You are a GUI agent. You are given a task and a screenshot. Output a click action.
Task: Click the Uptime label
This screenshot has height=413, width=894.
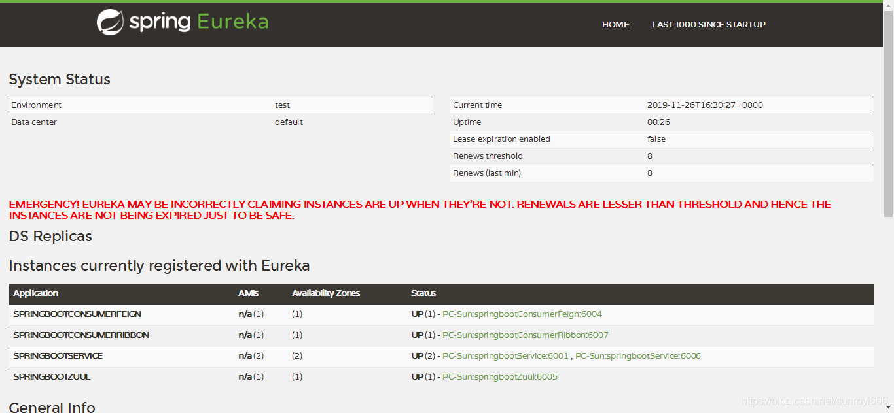coord(467,122)
